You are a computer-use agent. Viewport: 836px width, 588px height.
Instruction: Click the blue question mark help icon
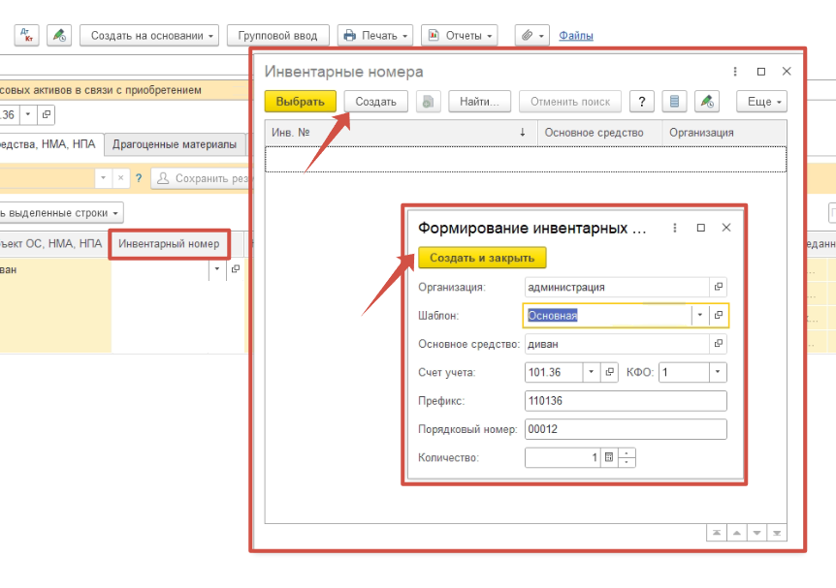(x=139, y=178)
